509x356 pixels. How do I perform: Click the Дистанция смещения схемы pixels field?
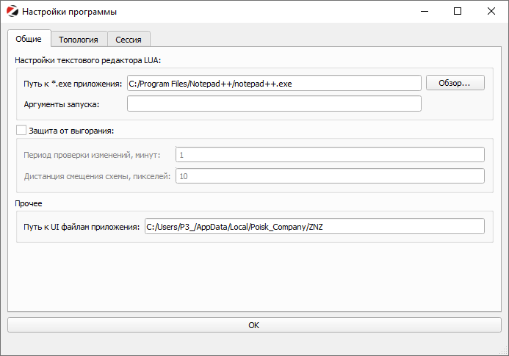point(330,176)
